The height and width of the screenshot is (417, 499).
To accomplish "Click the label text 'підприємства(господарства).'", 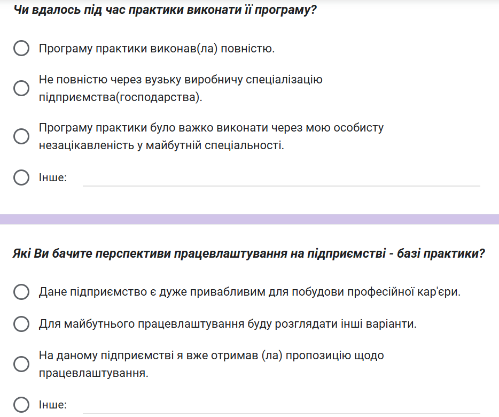I will click(x=121, y=97).
